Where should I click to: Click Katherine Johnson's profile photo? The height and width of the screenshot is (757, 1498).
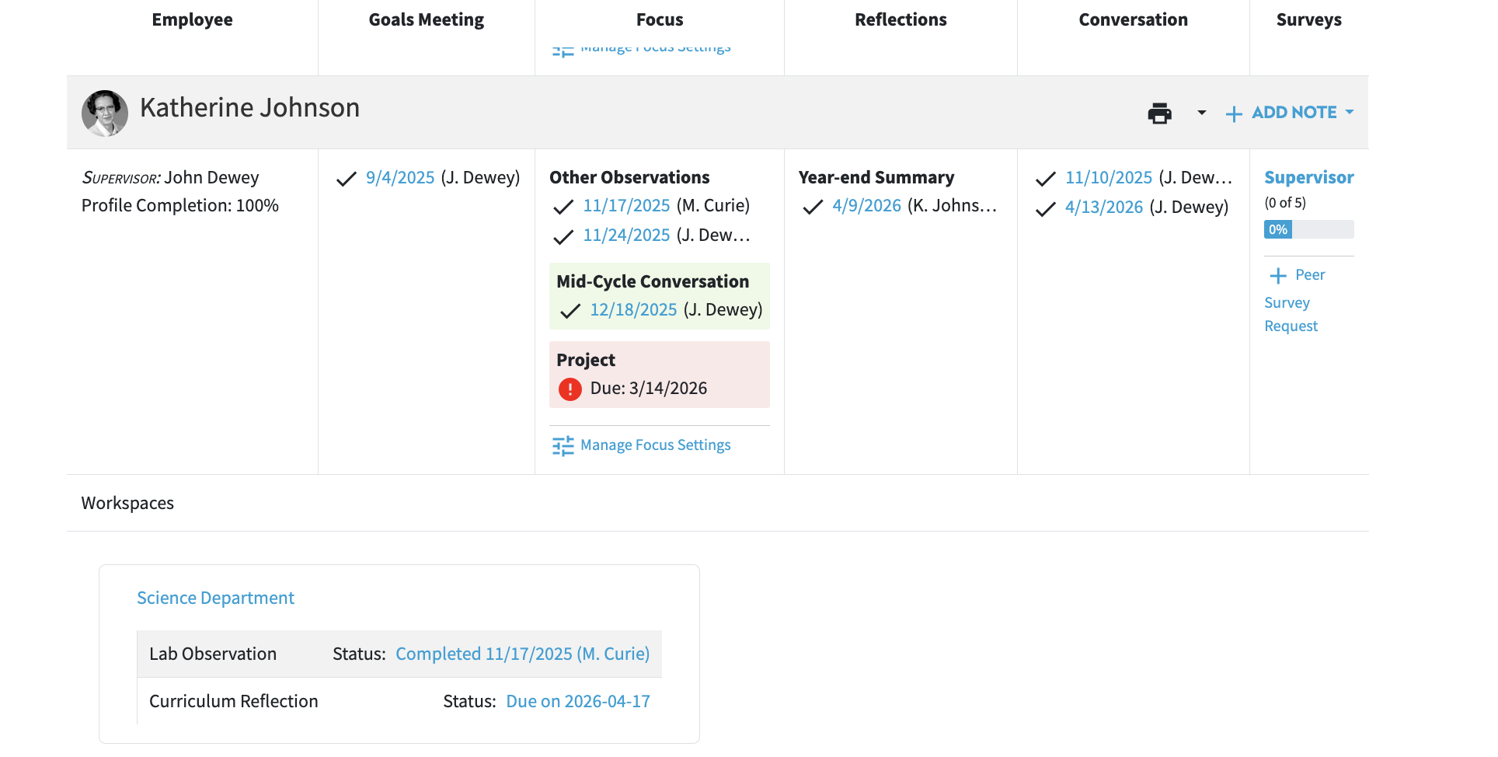(105, 113)
